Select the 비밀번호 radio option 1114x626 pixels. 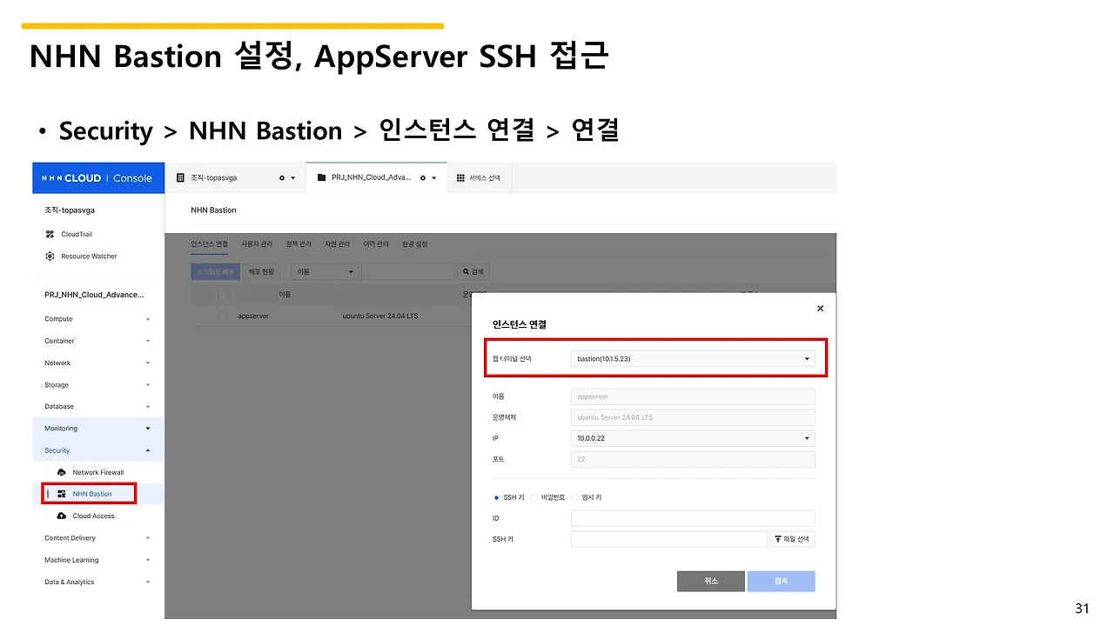pyautogui.click(x=534, y=497)
